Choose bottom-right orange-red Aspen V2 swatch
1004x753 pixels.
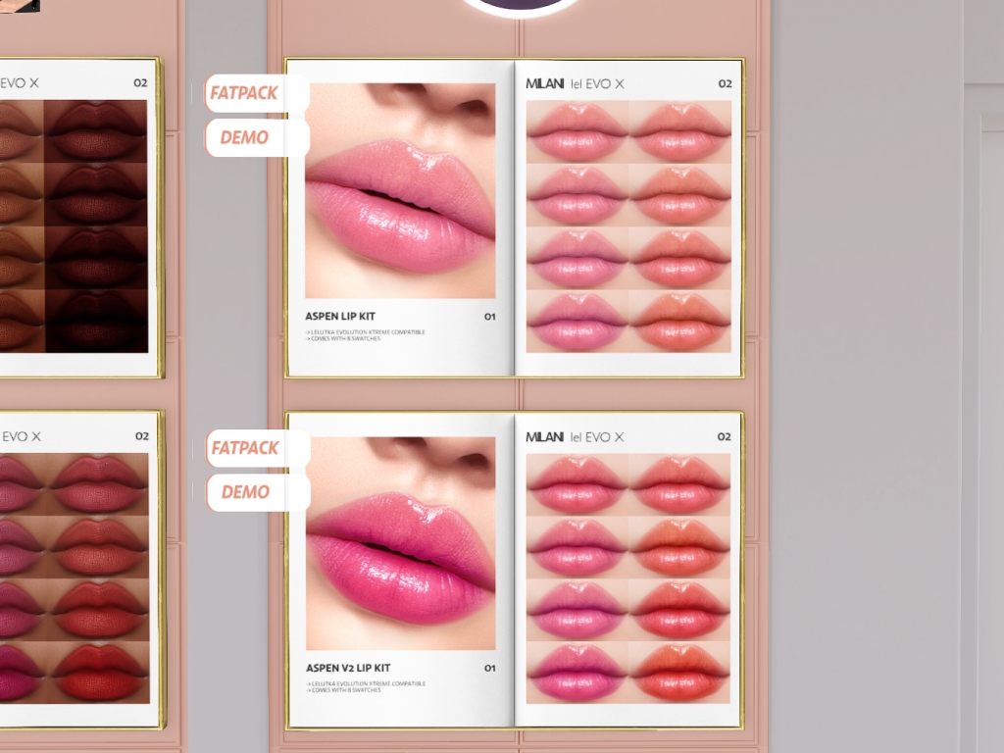pyautogui.click(x=680, y=673)
